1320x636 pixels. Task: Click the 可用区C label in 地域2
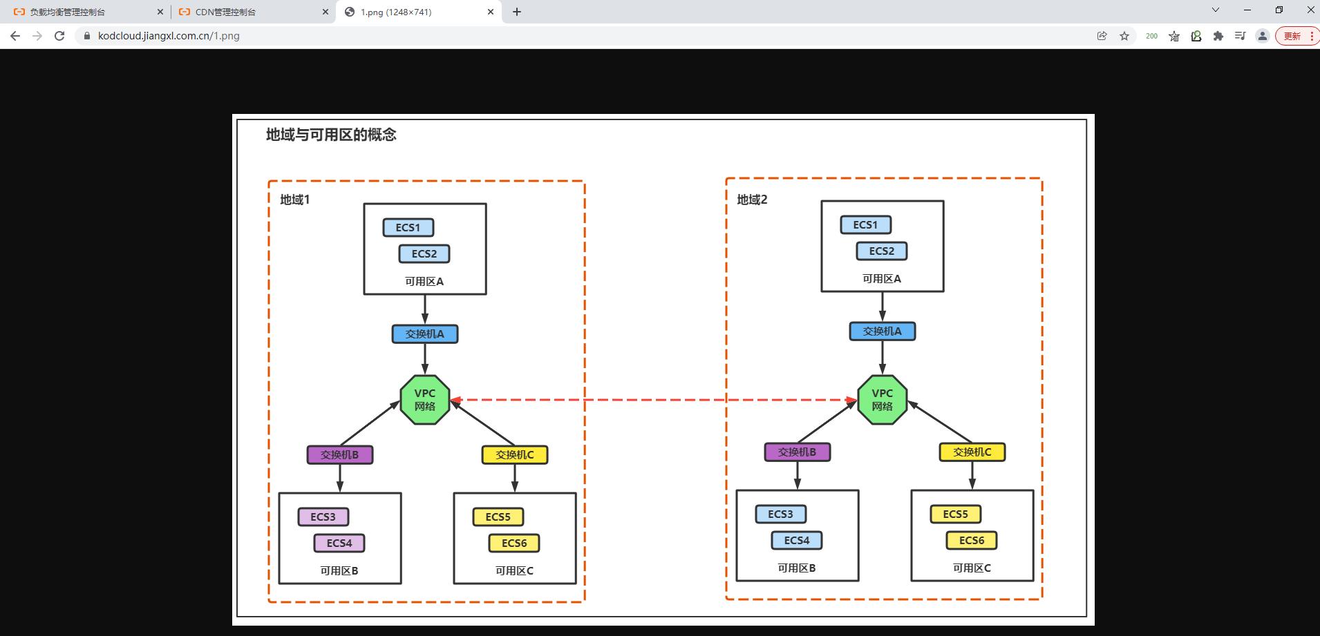[x=972, y=568]
